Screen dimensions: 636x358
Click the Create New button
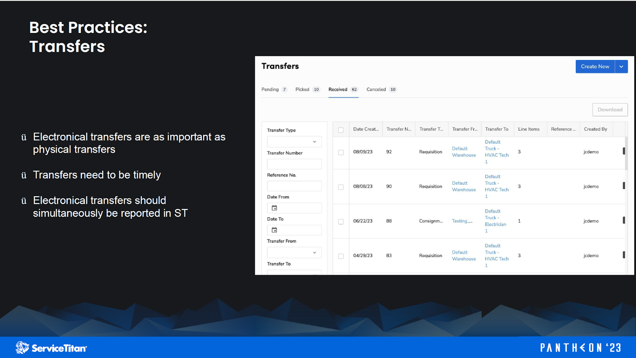[595, 66]
